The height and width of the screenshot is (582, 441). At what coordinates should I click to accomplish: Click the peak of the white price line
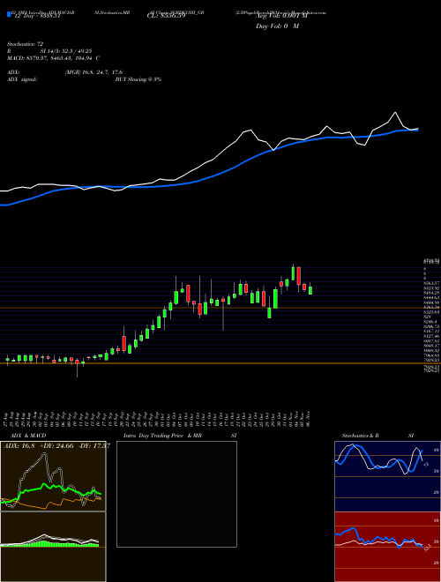395,112
